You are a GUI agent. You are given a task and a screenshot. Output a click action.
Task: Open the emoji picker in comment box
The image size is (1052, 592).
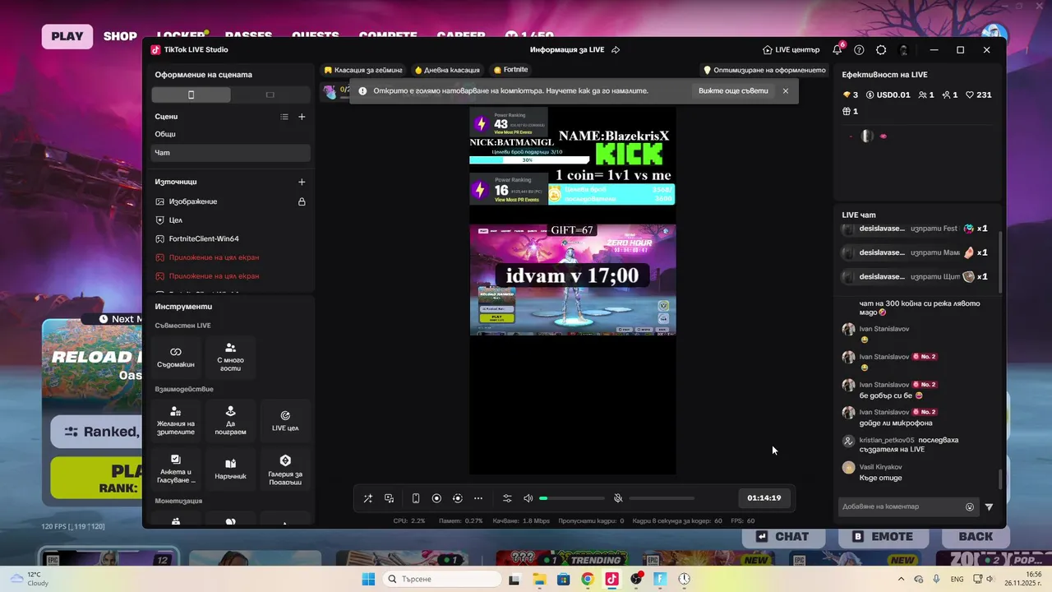click(970, 507)
